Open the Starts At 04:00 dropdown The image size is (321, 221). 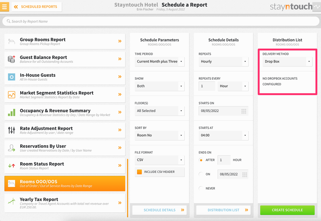pos(223,135)
